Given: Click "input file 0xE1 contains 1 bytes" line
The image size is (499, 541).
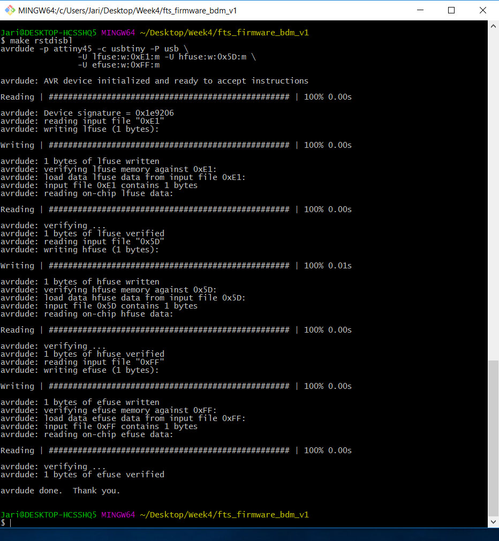Looking at the screenshot, I should coord(99,186).
